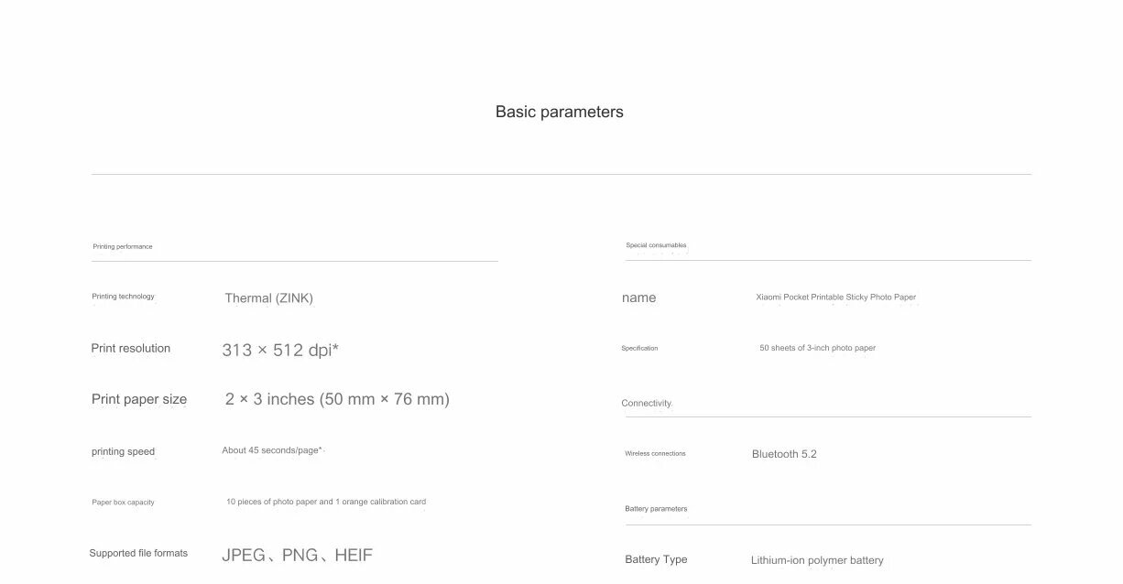Image resolution: width=1123 pixels, height=584 pixels.
Task: Click the 'Basic parameters' heading
Action: [x=559, y=112]
